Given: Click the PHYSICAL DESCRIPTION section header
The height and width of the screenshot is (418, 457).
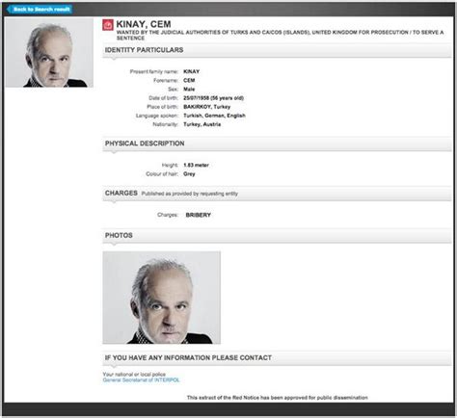Looking at the screenshot, I should (277, 144).
